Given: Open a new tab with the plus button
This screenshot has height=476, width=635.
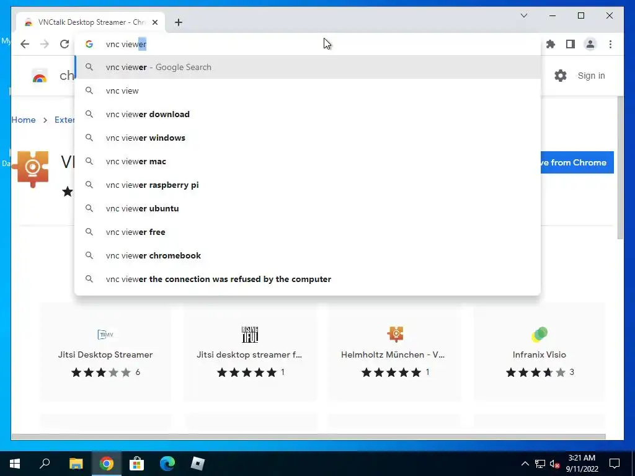Looking at the screenshot, I should click(178, 22).
